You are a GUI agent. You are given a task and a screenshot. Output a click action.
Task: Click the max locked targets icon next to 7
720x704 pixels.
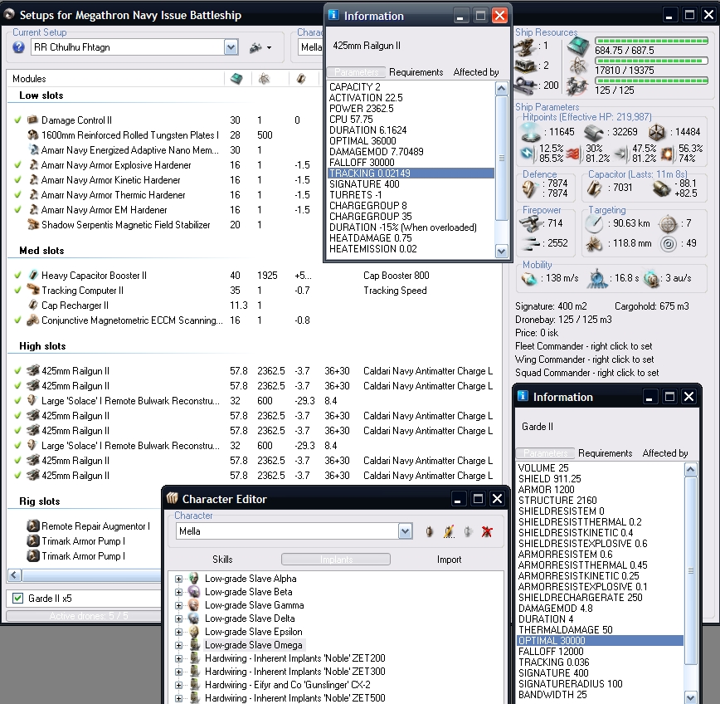[668, 224]
